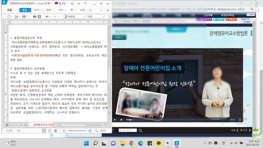The image size is (263, 148).
Task: Click the redo arrow icon
Action: coord(54,17)
